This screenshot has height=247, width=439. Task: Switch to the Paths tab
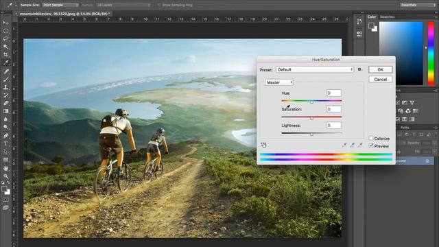tap(405, 128)
